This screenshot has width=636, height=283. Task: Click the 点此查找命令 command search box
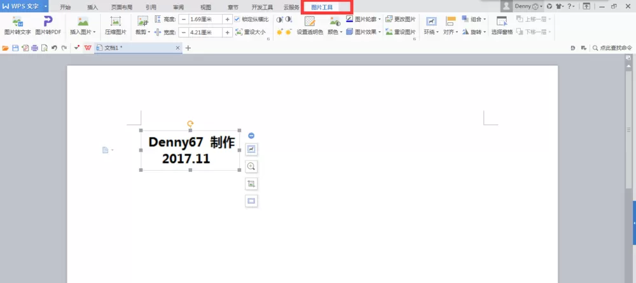(612, 48)
